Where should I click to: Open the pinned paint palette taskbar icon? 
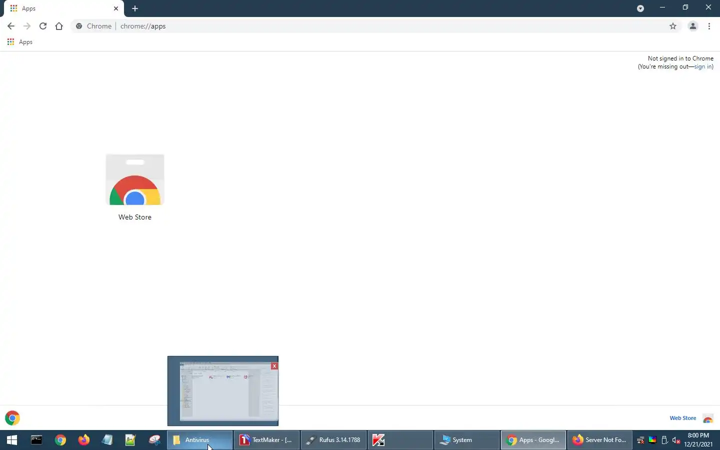click(x=154, y=440)
